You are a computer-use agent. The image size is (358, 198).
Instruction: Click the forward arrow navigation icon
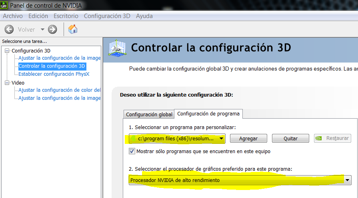coord(52,29)
